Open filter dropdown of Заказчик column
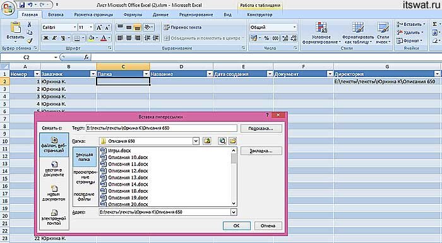 click(x=93, y=74)
